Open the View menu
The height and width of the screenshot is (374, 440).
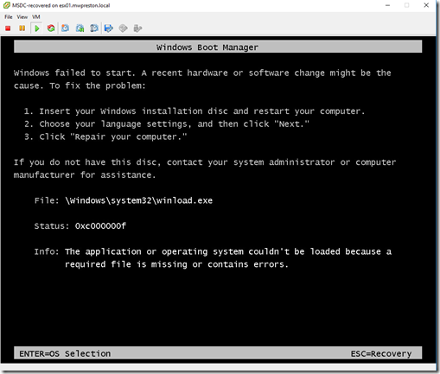[x=22, y=17]
